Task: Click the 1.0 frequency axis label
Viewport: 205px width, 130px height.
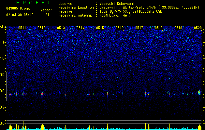Action: pyautogui.click(x=3, y=58)
